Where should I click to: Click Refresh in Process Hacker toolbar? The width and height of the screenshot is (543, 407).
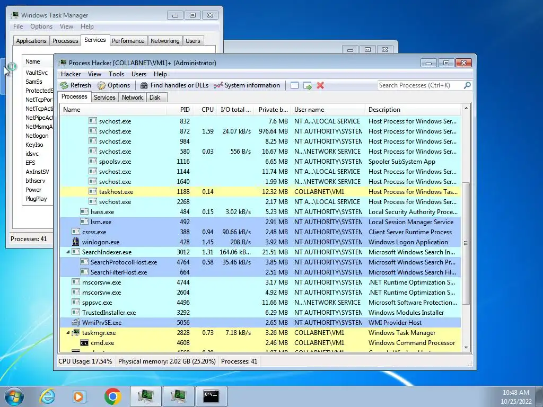tap(75, 85)
